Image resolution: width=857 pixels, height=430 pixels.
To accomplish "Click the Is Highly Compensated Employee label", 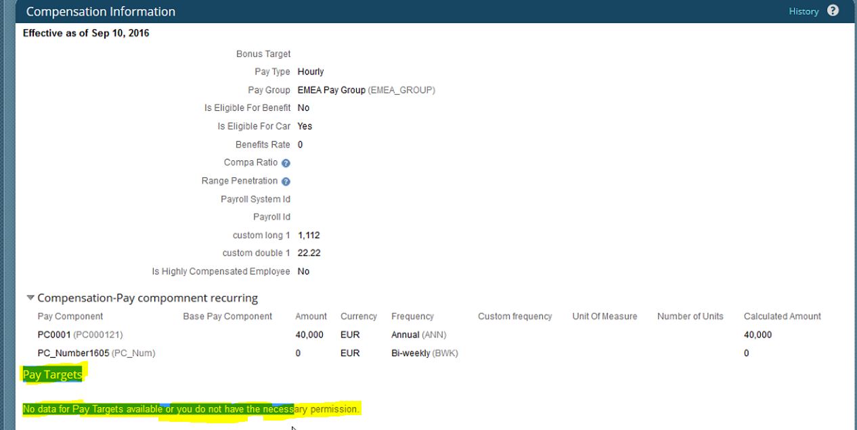I will (x=221, y=271).
